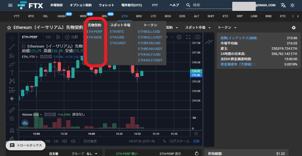Select ETH-PERP futures contract link
Screen dimensions: 302x156
[94, 32]
